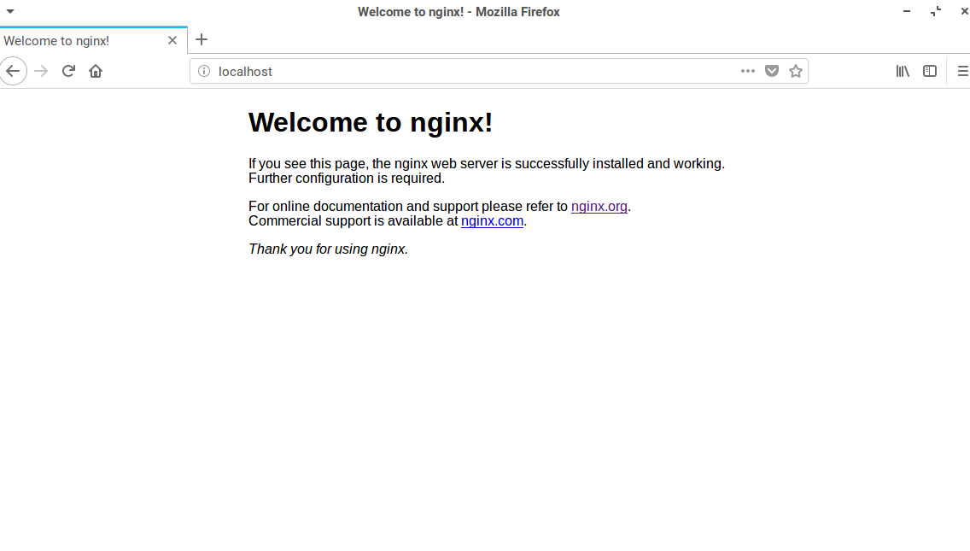970x551 pixels.
Task: Open a new tab with plus button
Action: point(202,39)
